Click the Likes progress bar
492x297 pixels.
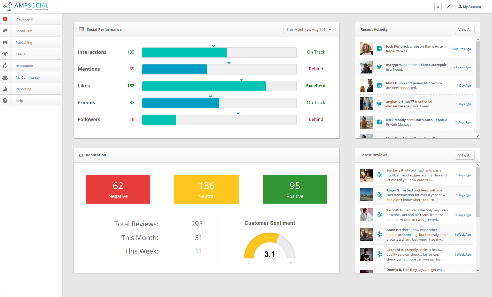pyautogui.click(x=219, y=86)
